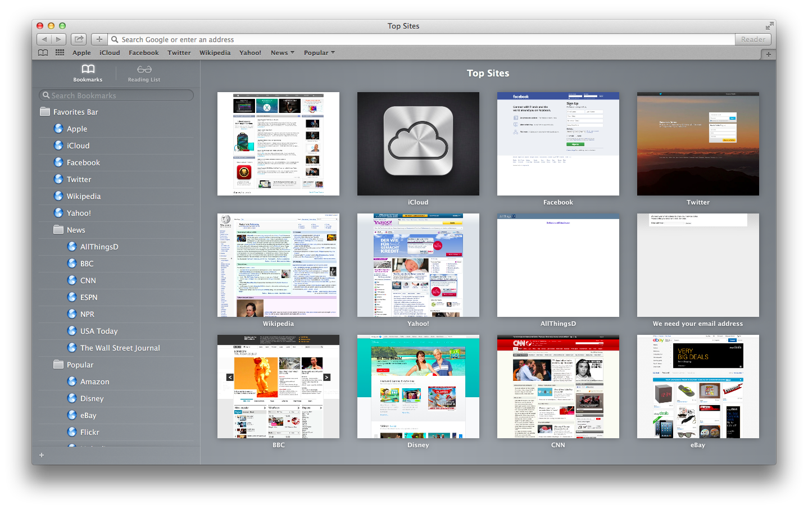Click the globe icon beside Twitter bookmark
Image resolution: width=808 pixels, height=509 pixels.
pyautogui.click(x=58, y=179)
